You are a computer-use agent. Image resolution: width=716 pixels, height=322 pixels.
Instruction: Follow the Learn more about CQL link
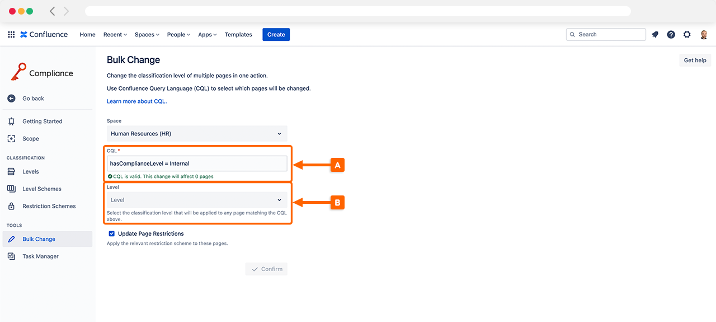(x=136, y=101)
